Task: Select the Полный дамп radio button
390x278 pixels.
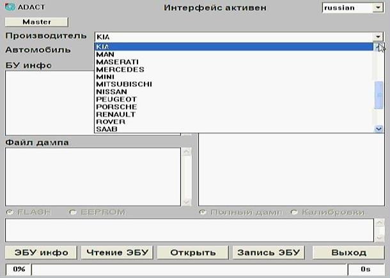Action: pyautogui.click(x=203, y=212)
